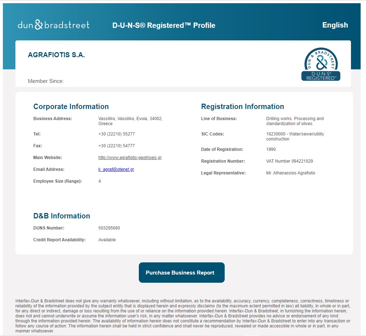Viewport: 366px width, 336px height.
Task: Click the Employee Size (Range) label
Action: pyautogui.click(x=58, y=181)
